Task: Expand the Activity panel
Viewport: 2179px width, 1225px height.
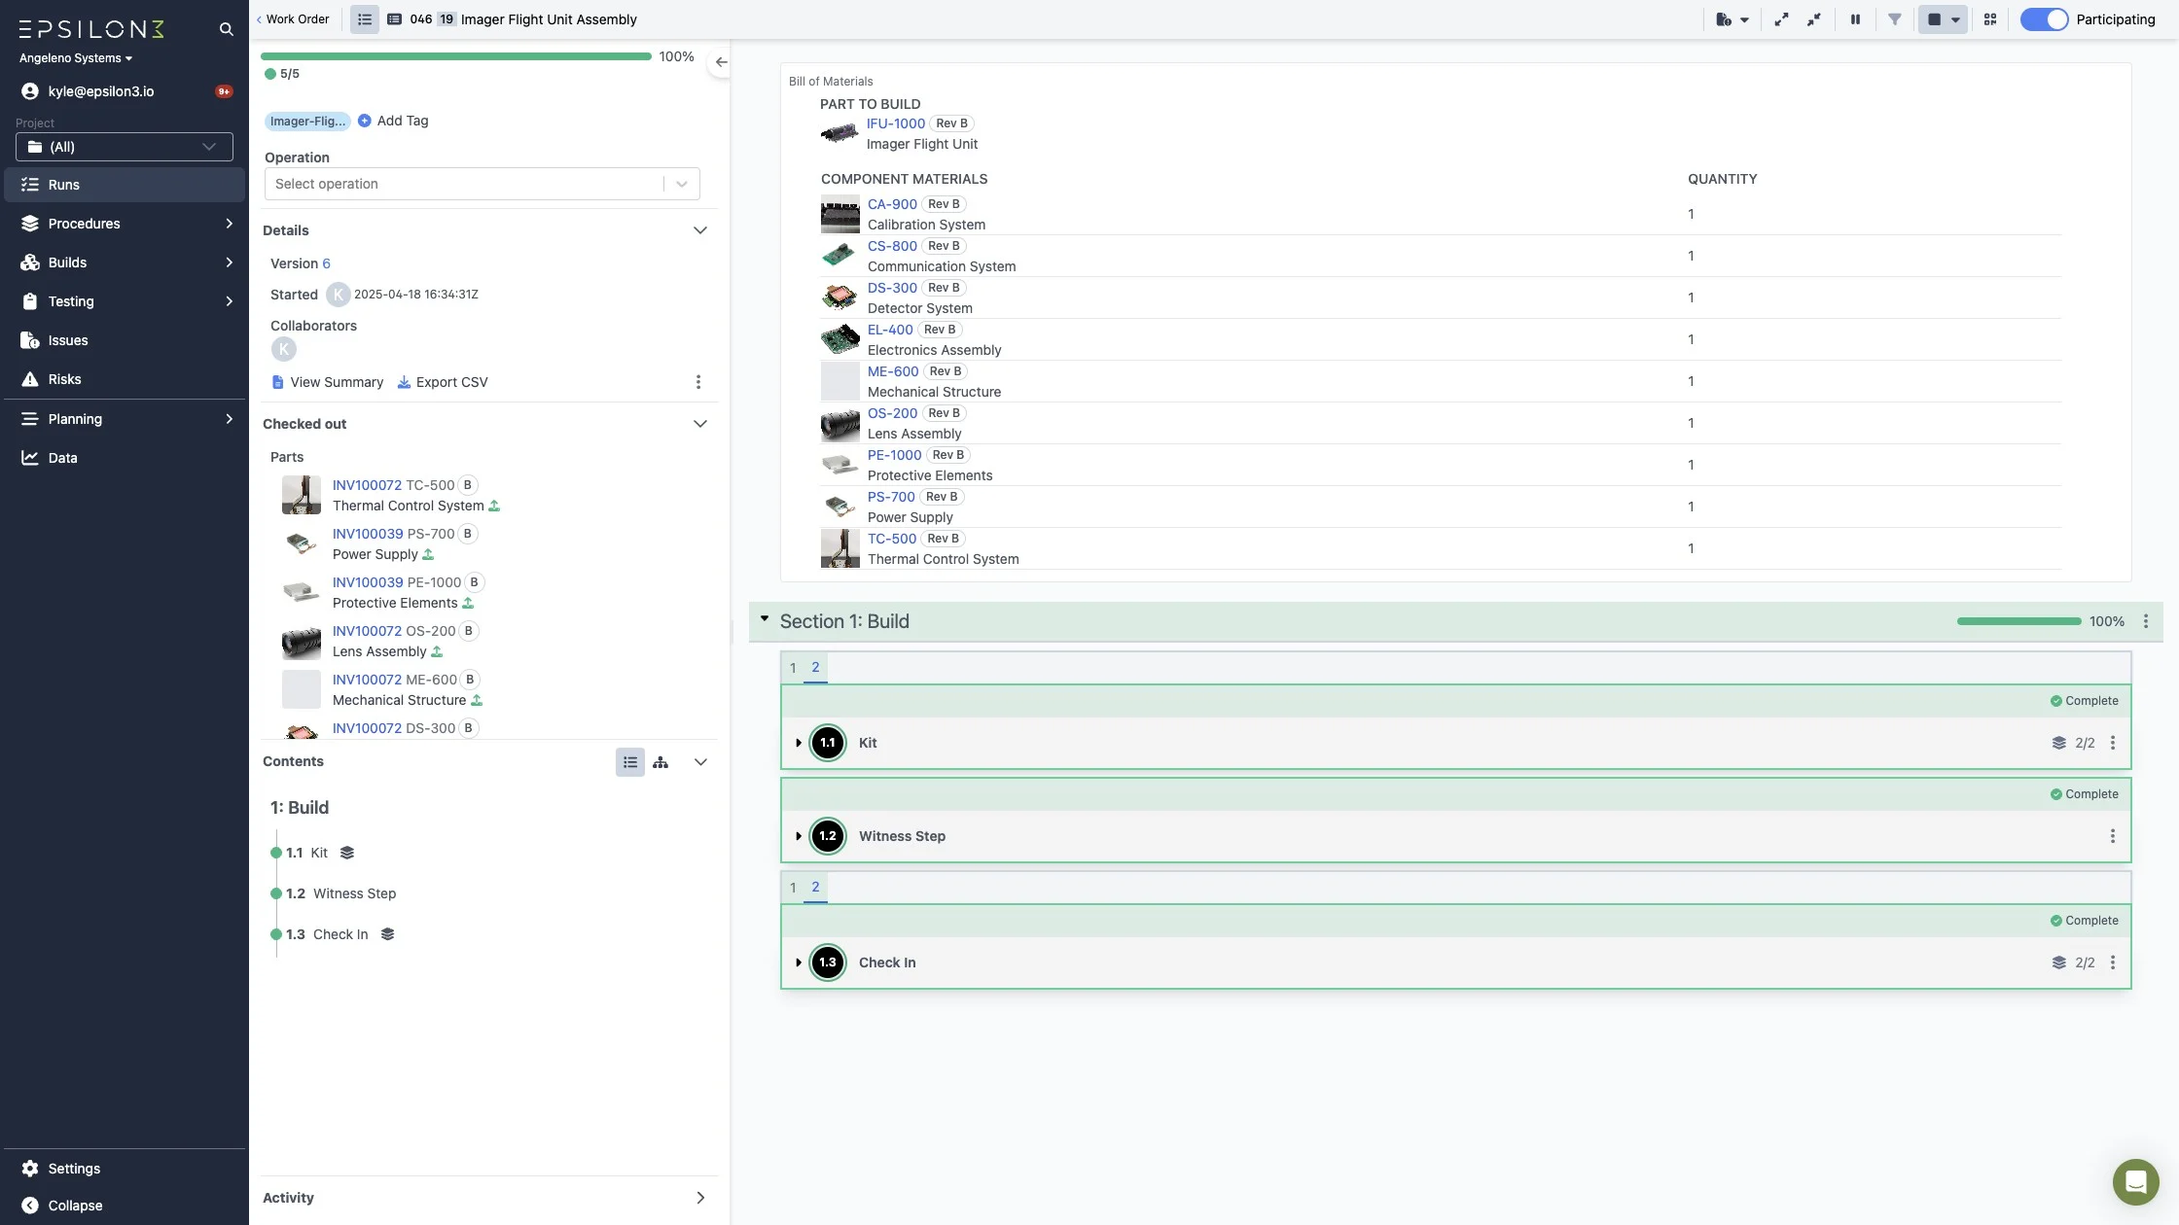Action: [699, 1198]
